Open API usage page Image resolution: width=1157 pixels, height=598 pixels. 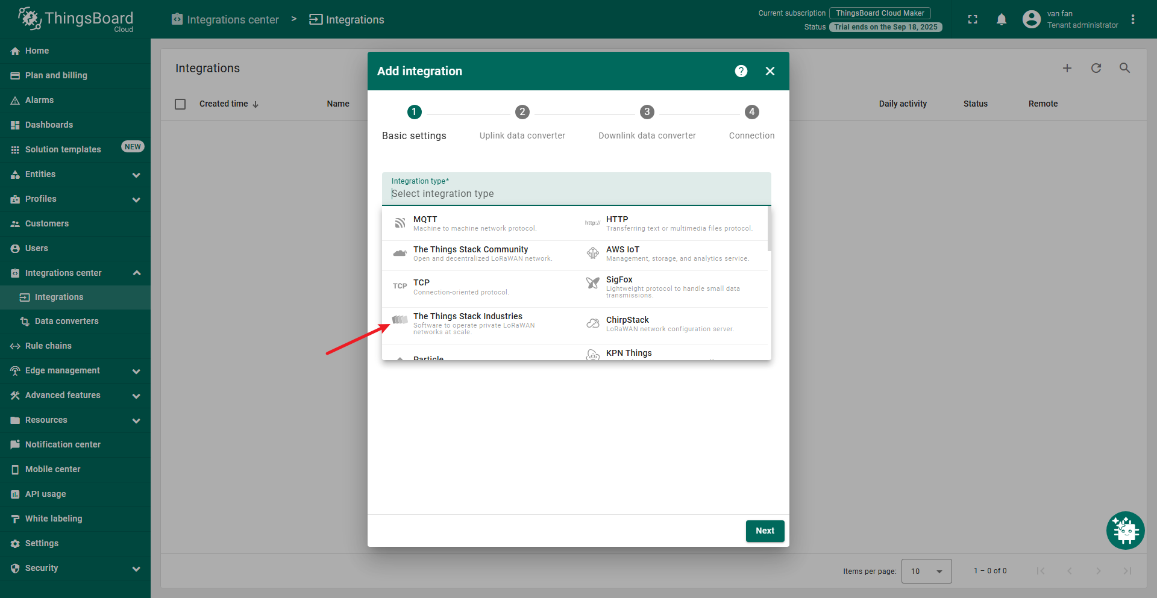point(75,494)
